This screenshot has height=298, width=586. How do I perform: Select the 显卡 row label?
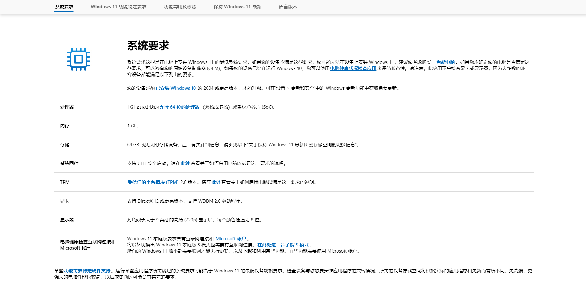tap(65, 201)
